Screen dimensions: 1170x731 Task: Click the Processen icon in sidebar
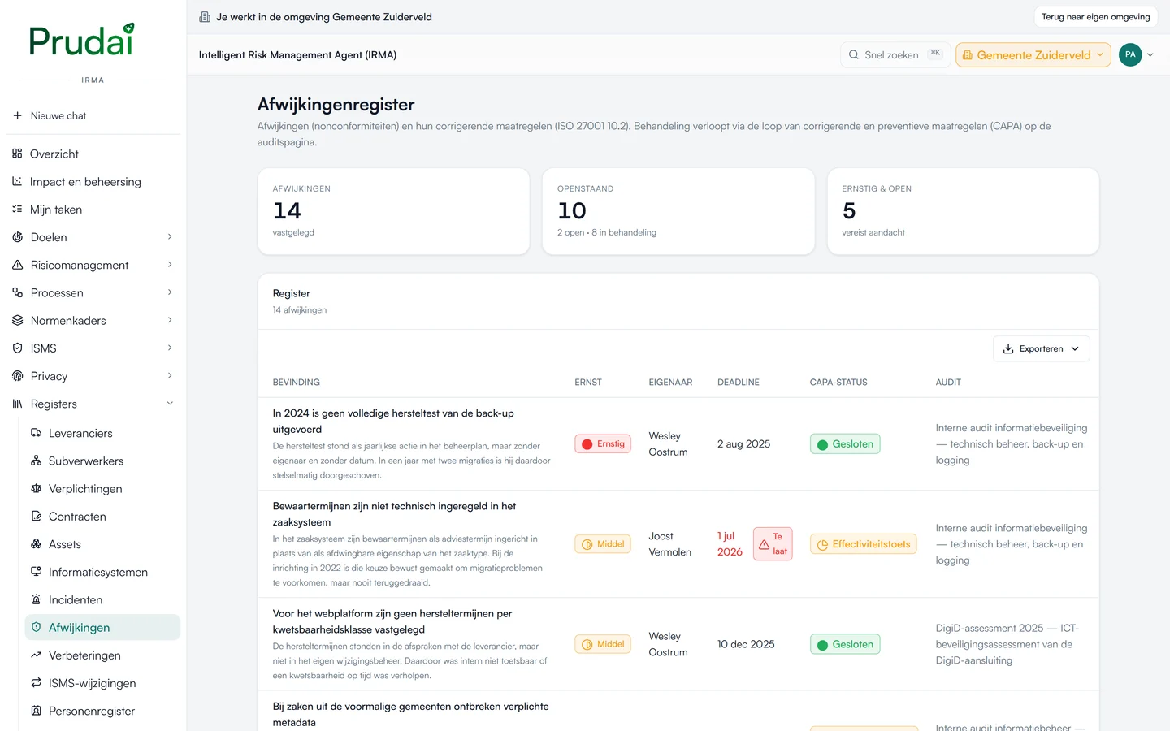click(18, 292)
